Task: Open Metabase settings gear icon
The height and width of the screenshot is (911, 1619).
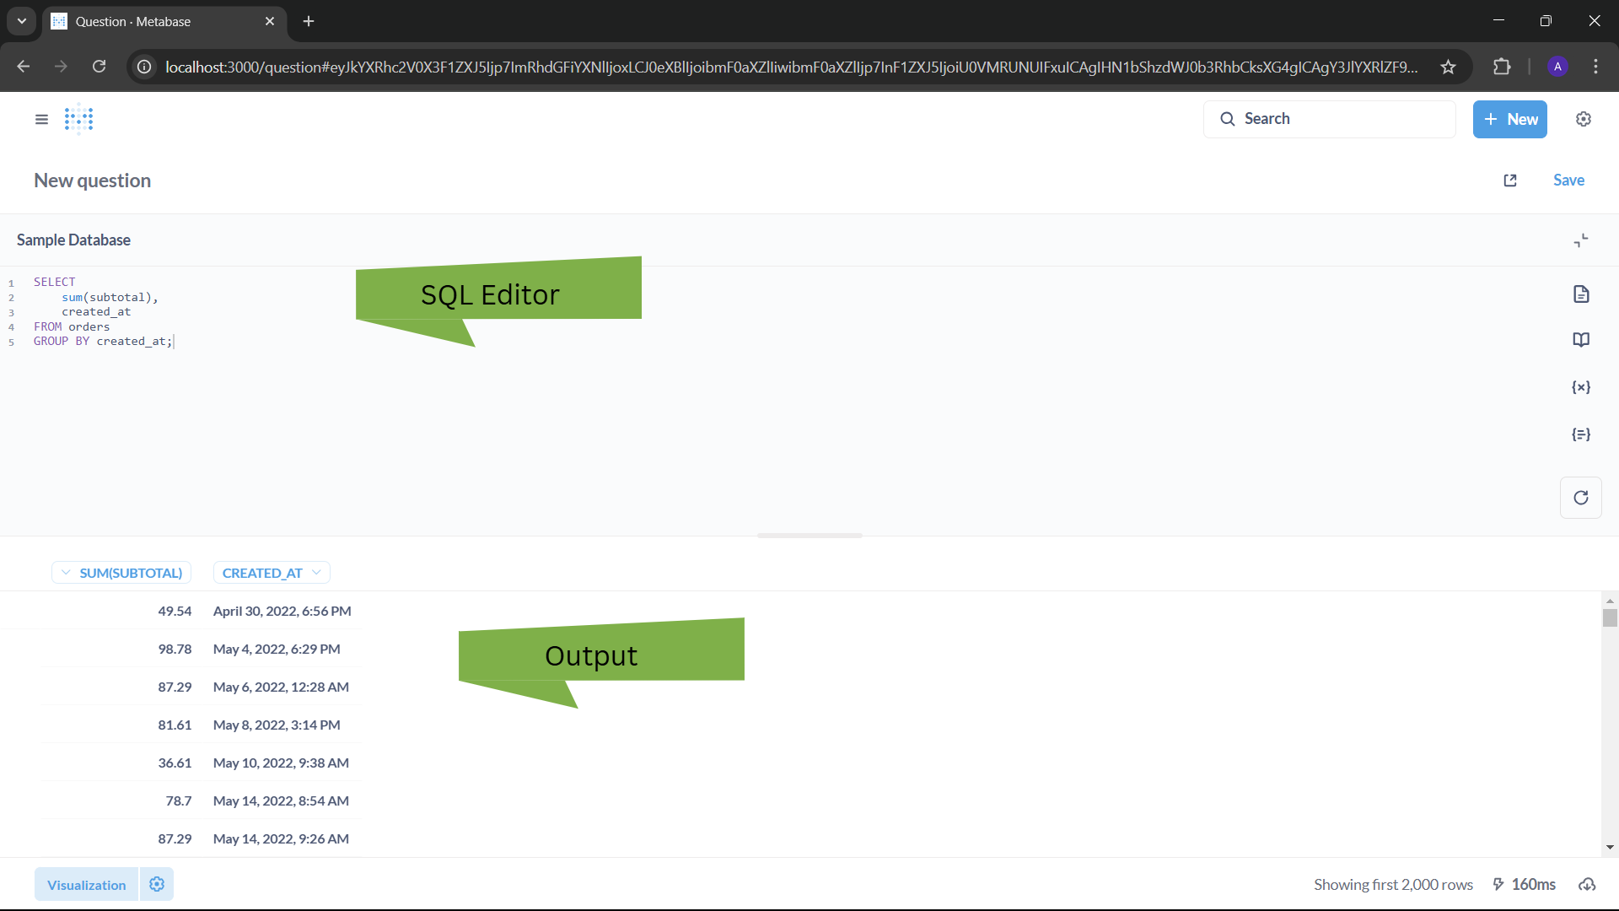Action: (1584, 119)
